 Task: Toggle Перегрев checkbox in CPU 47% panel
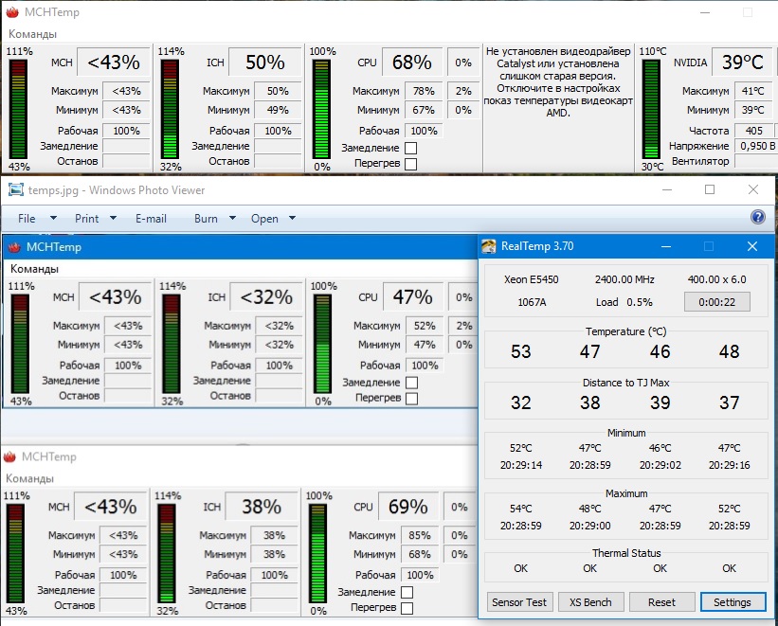coord(412,399)
